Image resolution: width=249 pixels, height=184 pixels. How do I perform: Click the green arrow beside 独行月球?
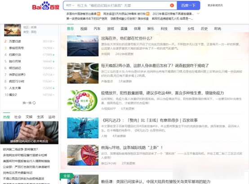click(x=53, y=61)
